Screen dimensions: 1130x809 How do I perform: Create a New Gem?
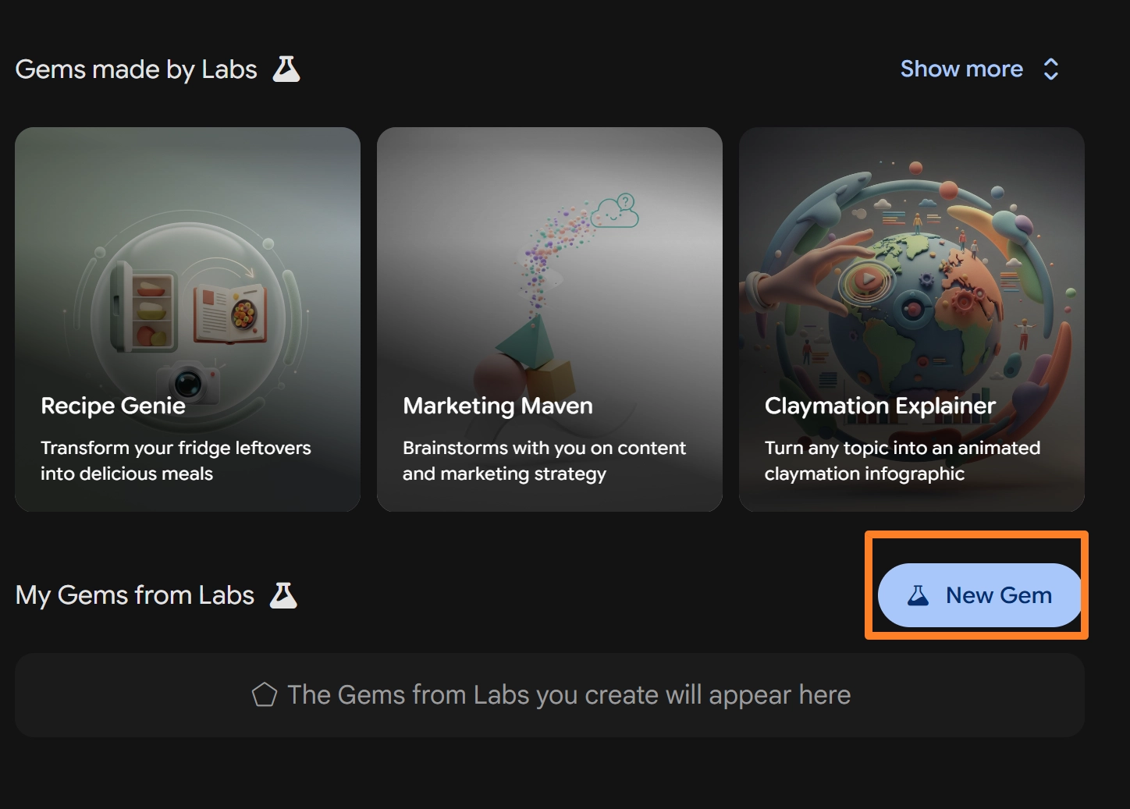(979, 595)
